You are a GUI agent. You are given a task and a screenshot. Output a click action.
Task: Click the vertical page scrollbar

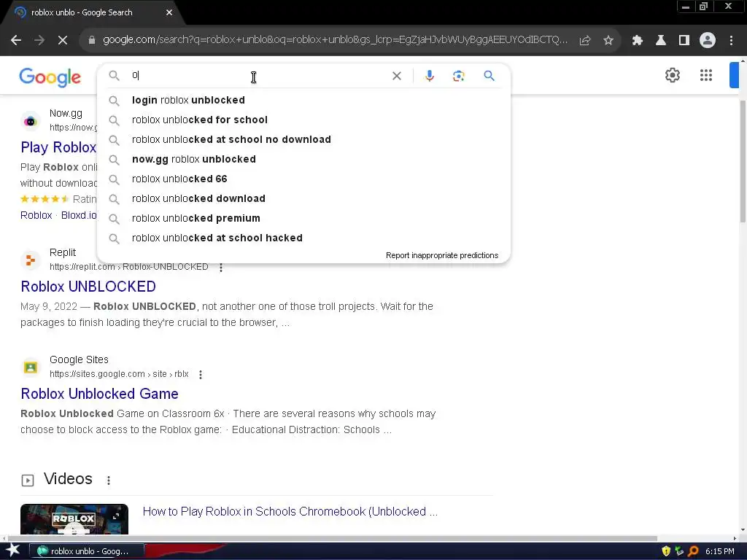click(x=742, y=161)
